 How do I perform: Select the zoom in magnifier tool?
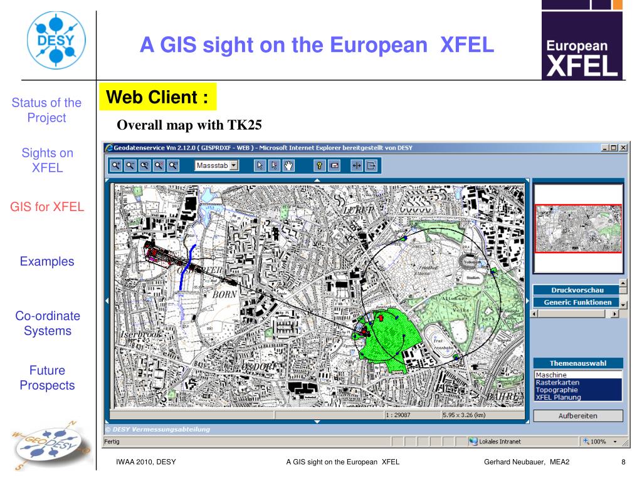tap(116, 165)
